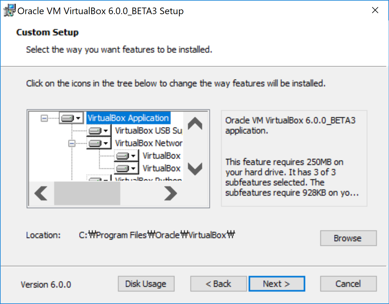This screenshot has height=304, width=389.
Task: Go to the previous step with Back
Action: [x=218, y=284]
